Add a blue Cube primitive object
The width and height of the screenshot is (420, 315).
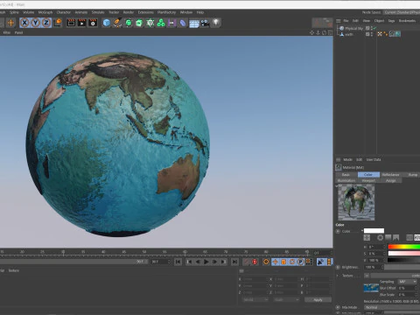[x=107, y=23]
